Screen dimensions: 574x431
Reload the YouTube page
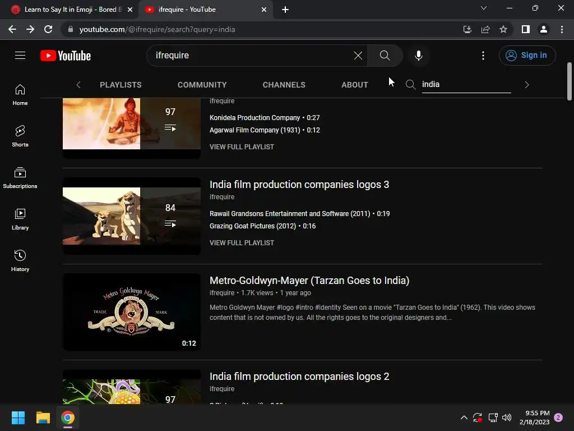point(48,29)
